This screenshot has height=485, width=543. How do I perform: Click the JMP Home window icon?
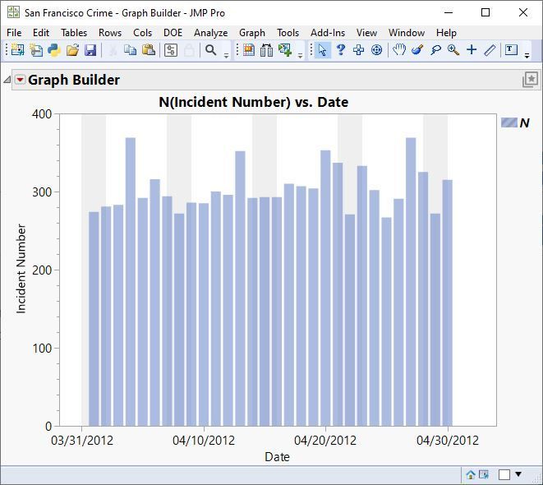470,474
